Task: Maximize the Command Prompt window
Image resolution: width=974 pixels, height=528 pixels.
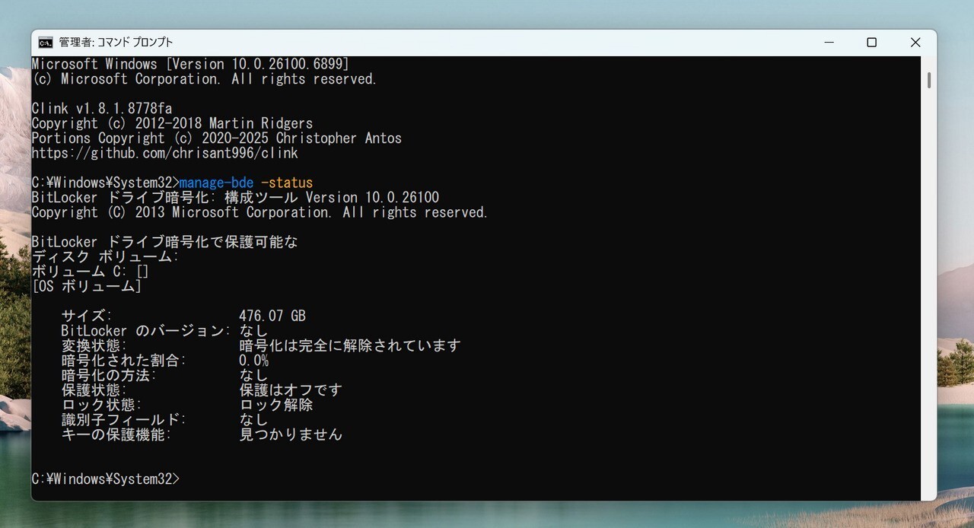Action: [x=872, y=43]
